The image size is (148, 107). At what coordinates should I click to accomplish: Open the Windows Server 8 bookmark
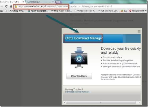coord(85,11)
